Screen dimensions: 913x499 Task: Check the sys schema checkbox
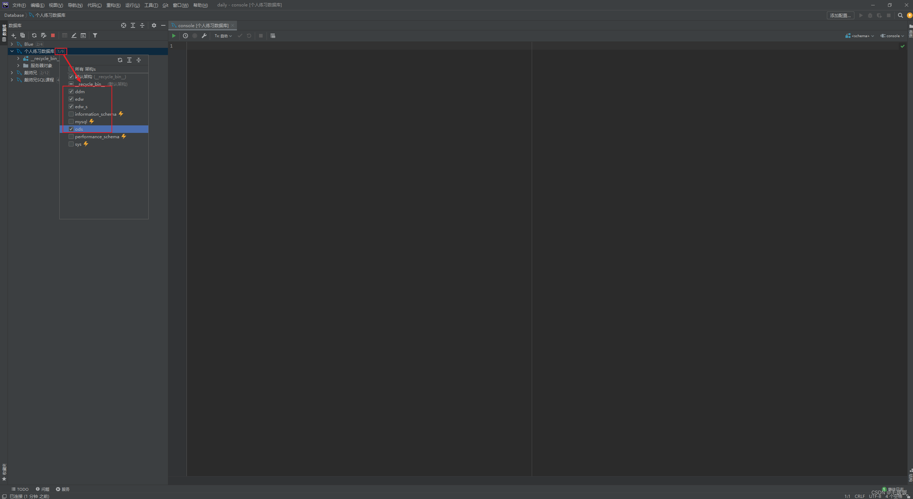[71, 144]
